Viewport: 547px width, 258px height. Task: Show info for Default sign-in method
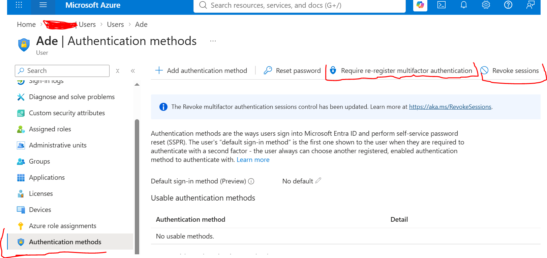tap(251, 181)
